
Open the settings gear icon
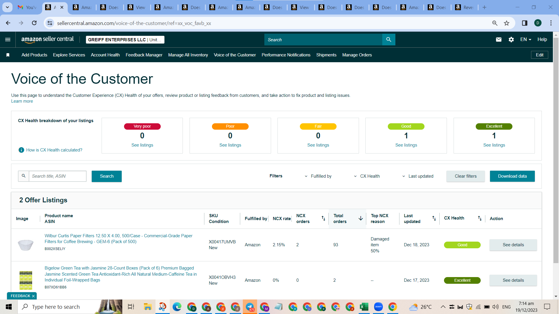pos(511,40)
